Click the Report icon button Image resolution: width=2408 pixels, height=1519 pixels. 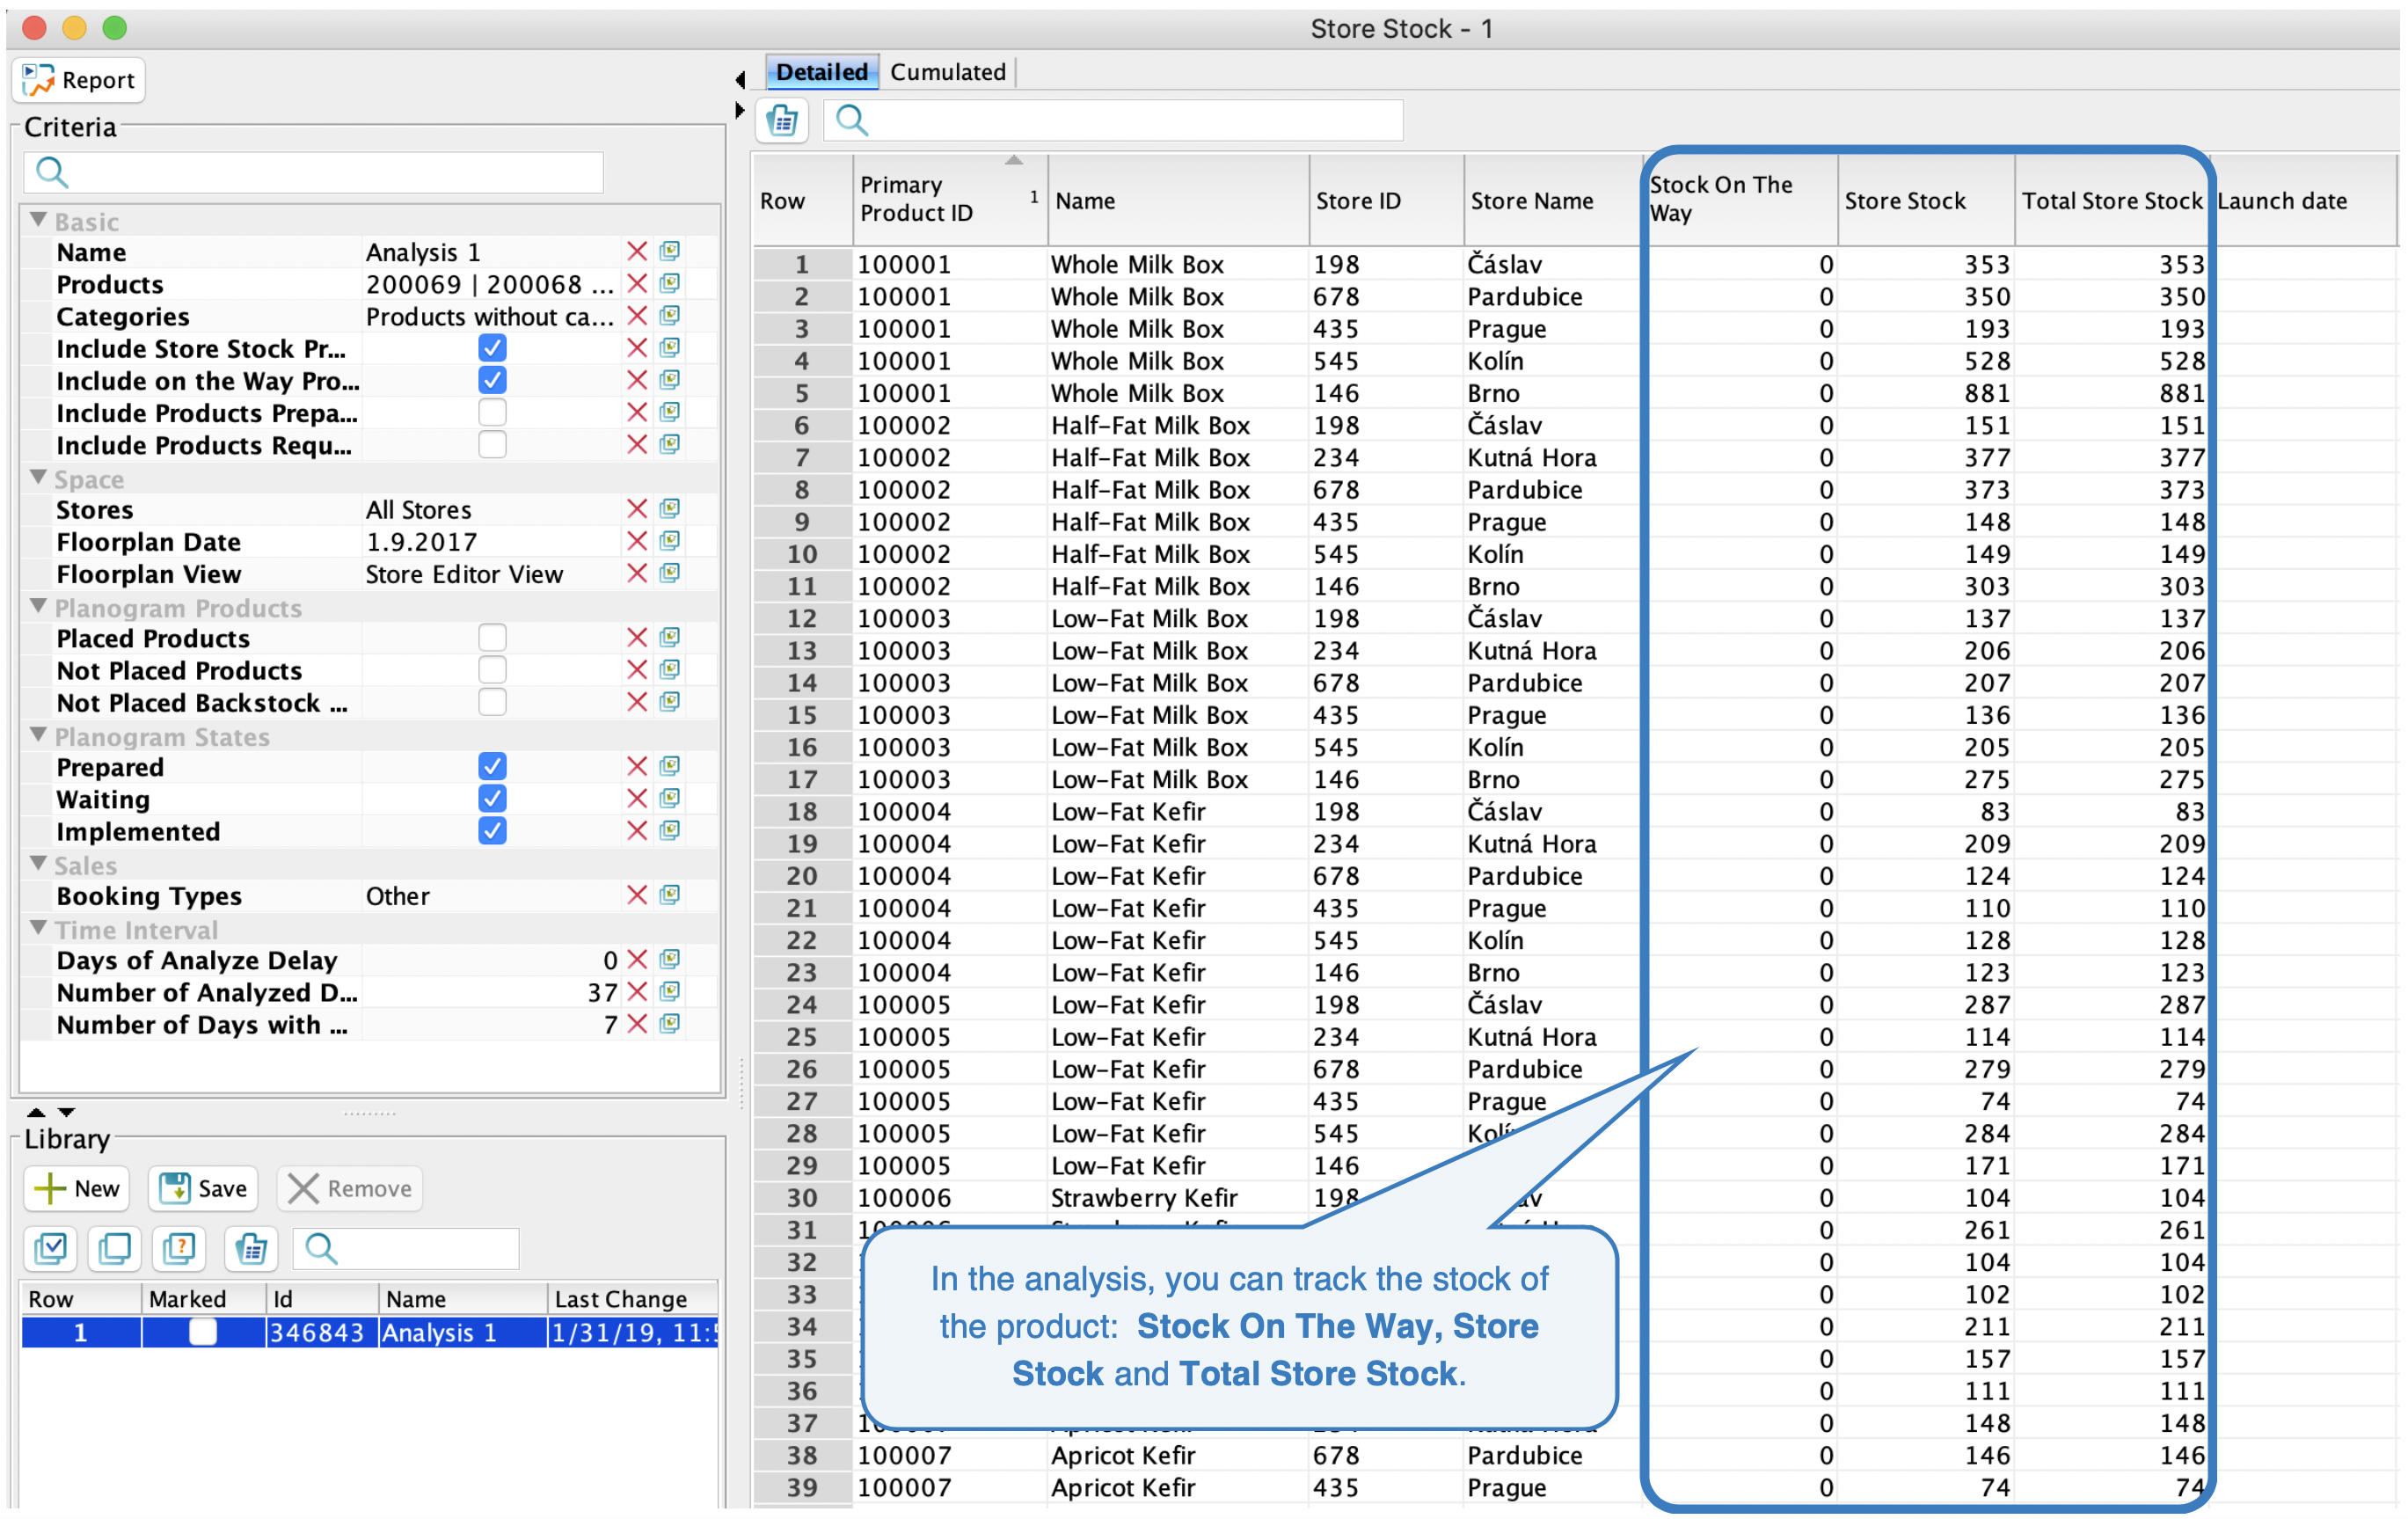pos(79,80)
